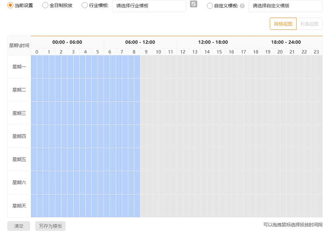This screenshot has height=233, width=330.
Task: Select the 星期天 row label
Action: click(19, 205)
